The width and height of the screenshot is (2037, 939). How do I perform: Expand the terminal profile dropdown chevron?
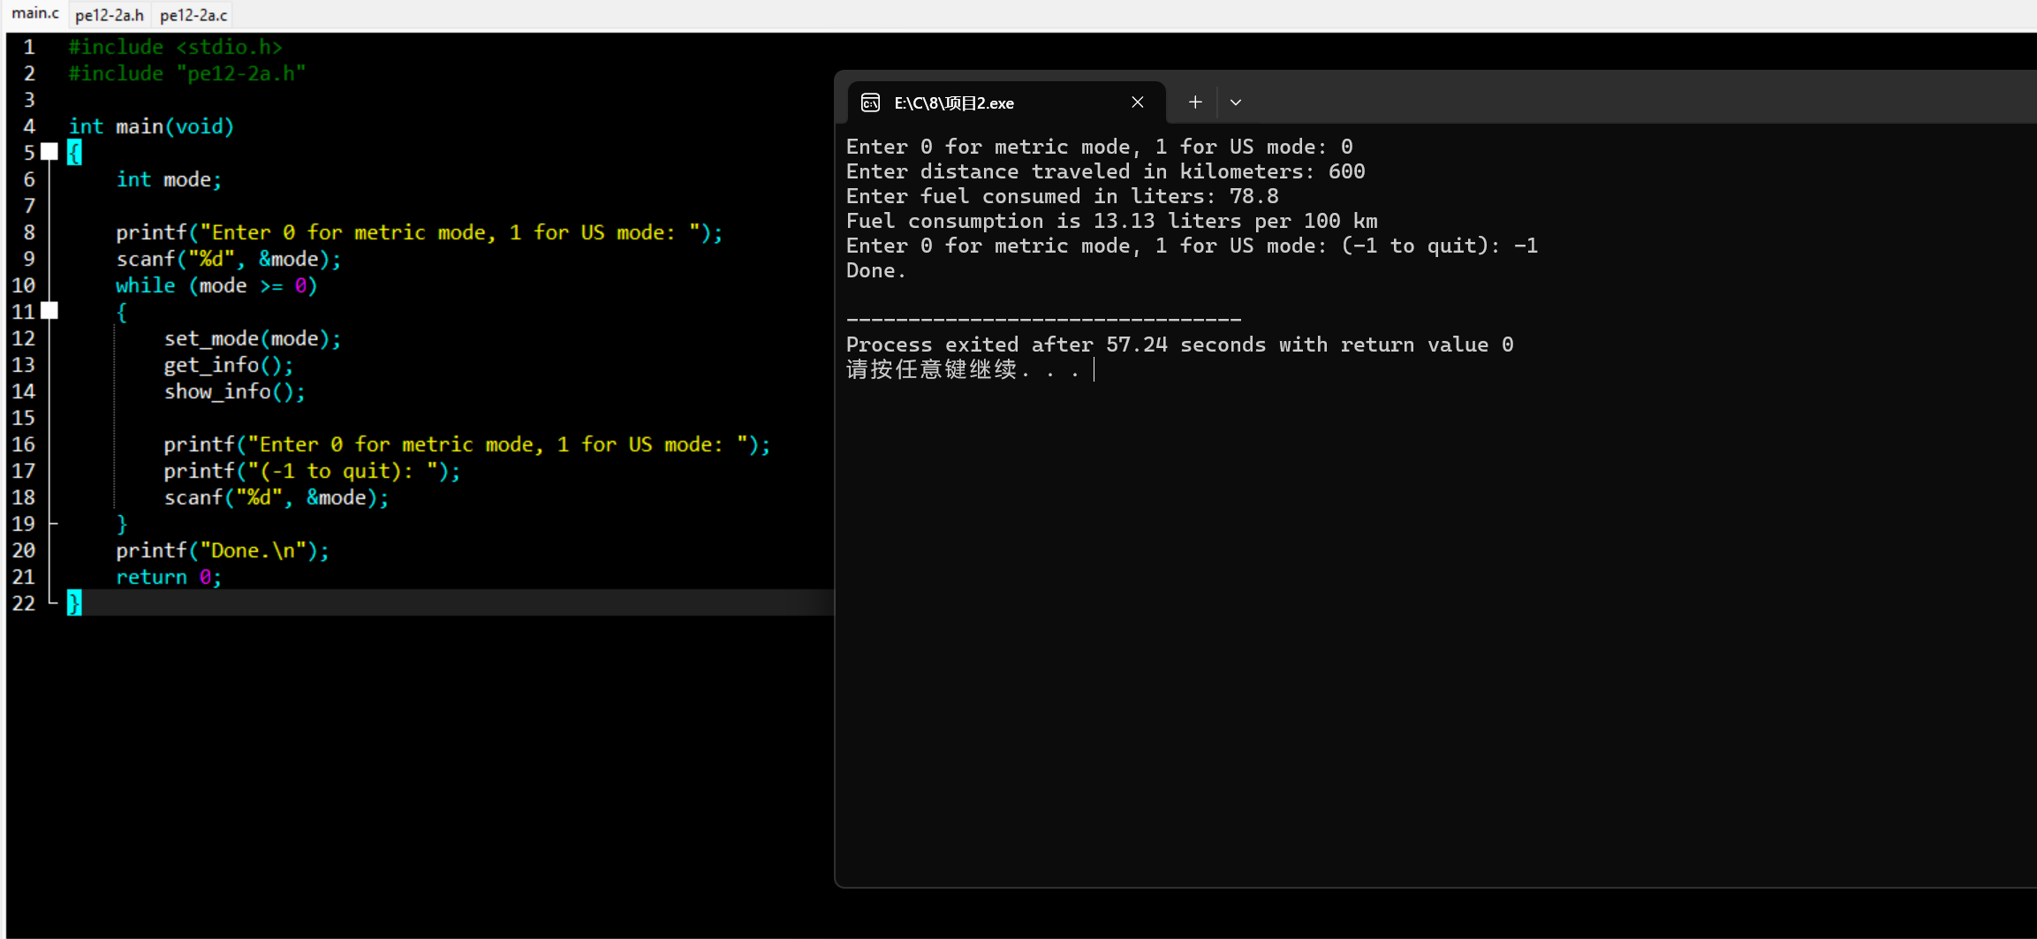[1236, 102]
